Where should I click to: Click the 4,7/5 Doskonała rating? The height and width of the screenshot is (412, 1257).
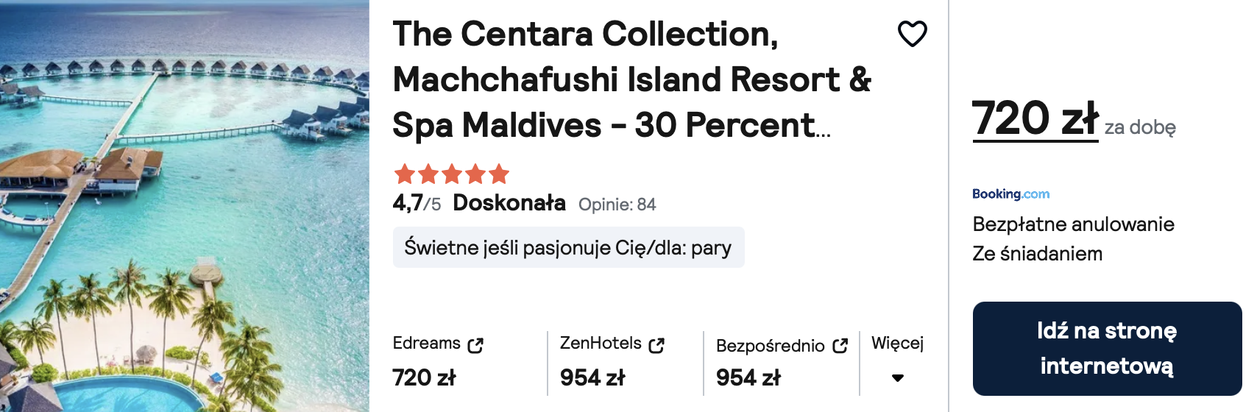tap(479, 203)
